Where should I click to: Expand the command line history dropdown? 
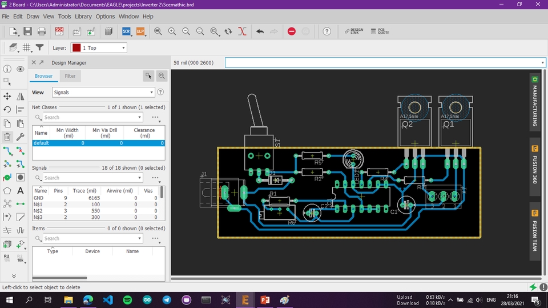[542, 62]
